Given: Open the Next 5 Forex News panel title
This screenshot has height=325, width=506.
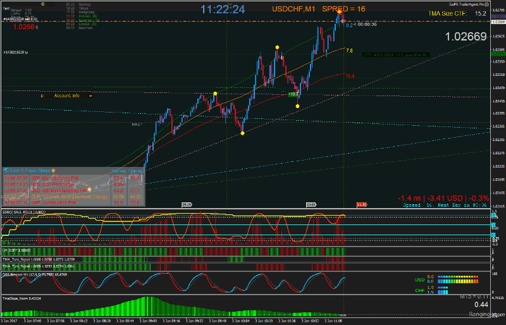Looking at the screenshot, I should 30,171.
